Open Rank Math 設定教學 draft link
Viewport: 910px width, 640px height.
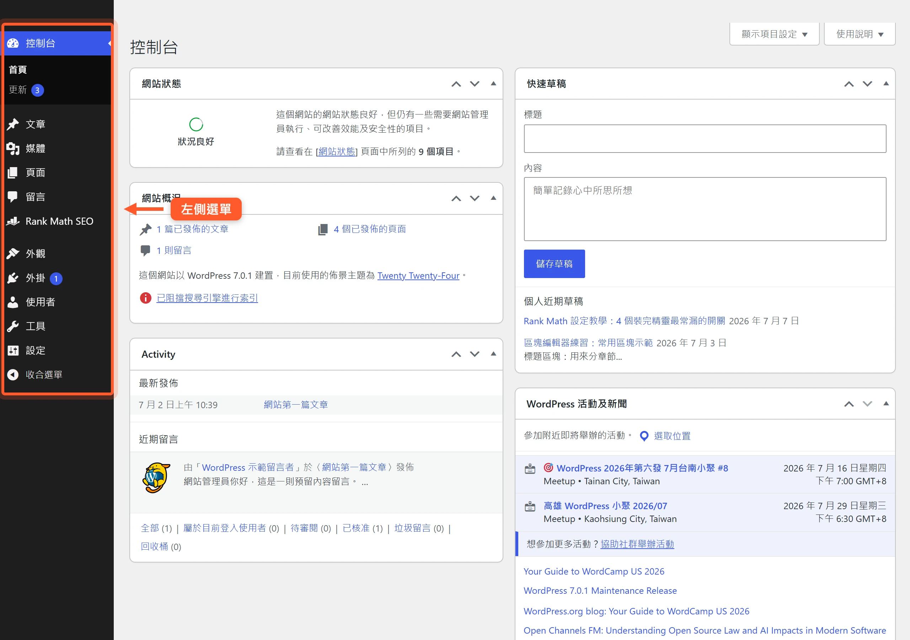[x=624, y=321]
